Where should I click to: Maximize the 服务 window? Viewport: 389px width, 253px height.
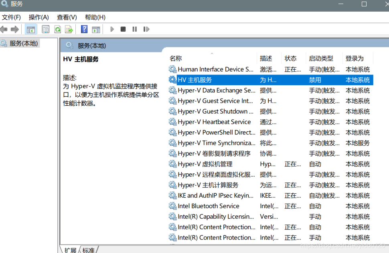(364, 4)
